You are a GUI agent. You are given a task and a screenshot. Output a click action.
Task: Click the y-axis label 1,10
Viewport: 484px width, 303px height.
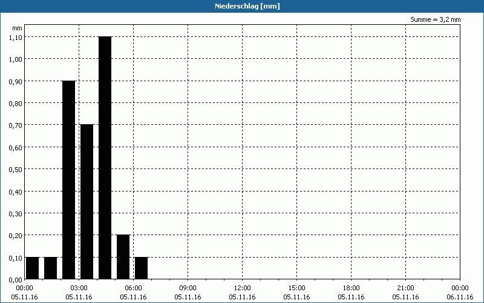(x=16, y=37)
